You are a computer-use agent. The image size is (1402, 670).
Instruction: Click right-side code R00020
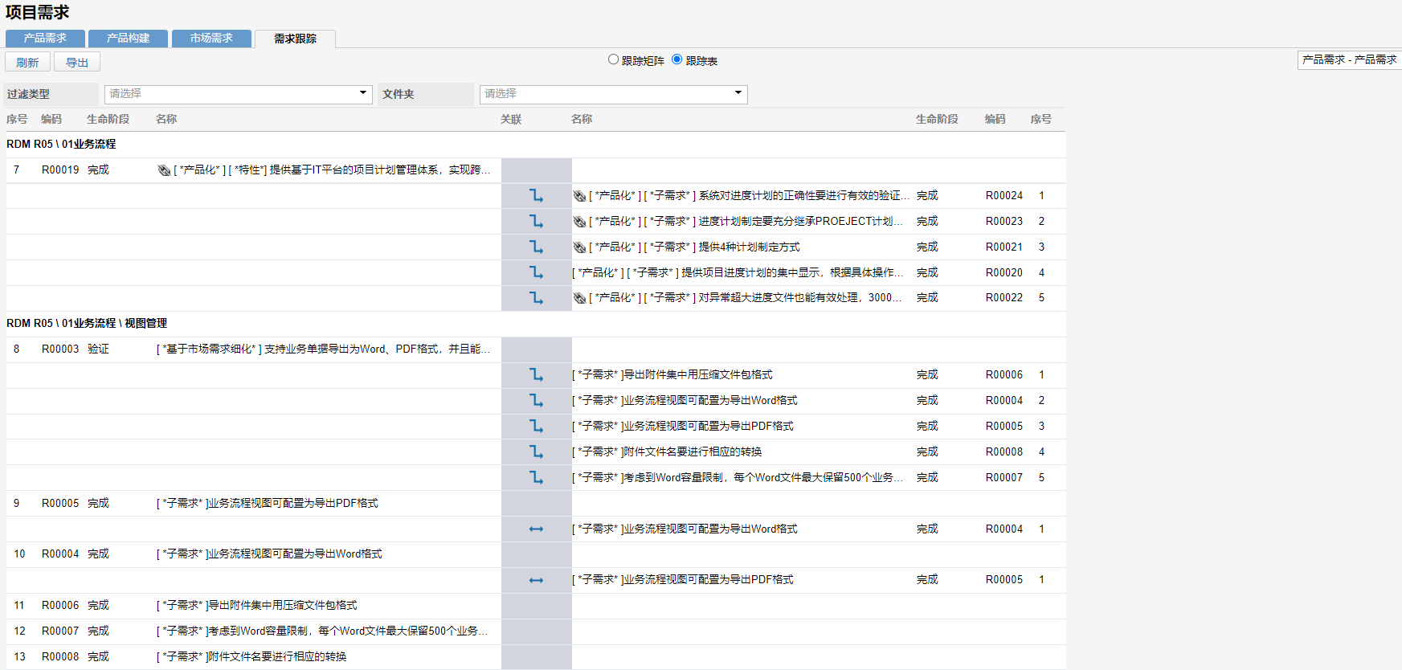pos(1004,272)
